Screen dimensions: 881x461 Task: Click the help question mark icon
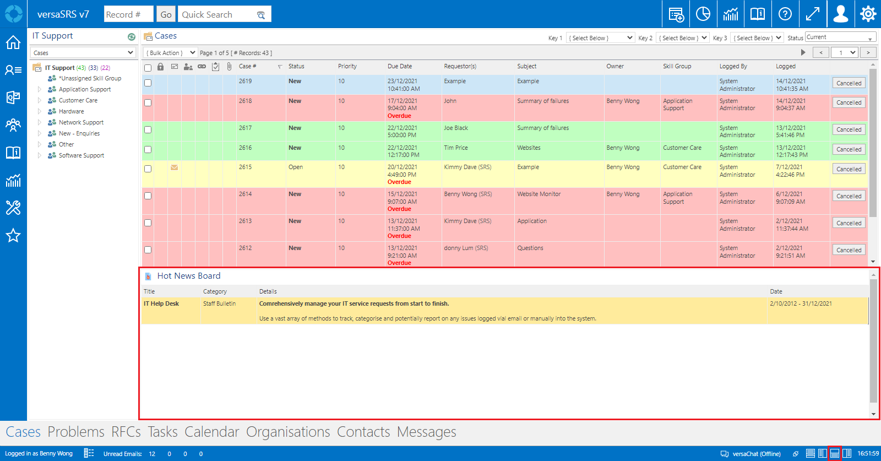(785, 14)
